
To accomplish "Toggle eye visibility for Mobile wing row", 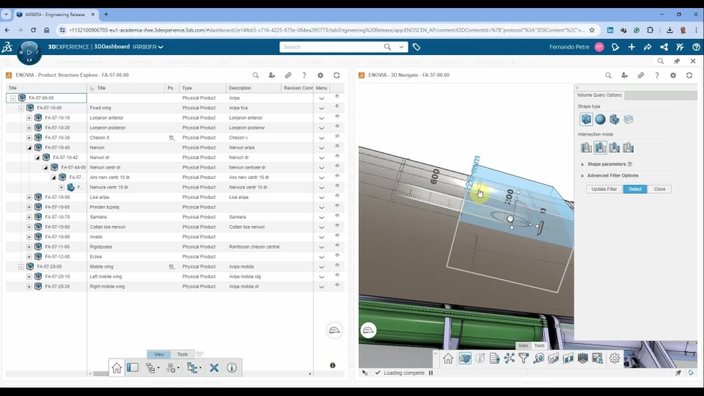I will 337,265.
